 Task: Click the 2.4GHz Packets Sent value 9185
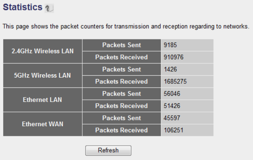pyautogui.click(x=170, y=45)
